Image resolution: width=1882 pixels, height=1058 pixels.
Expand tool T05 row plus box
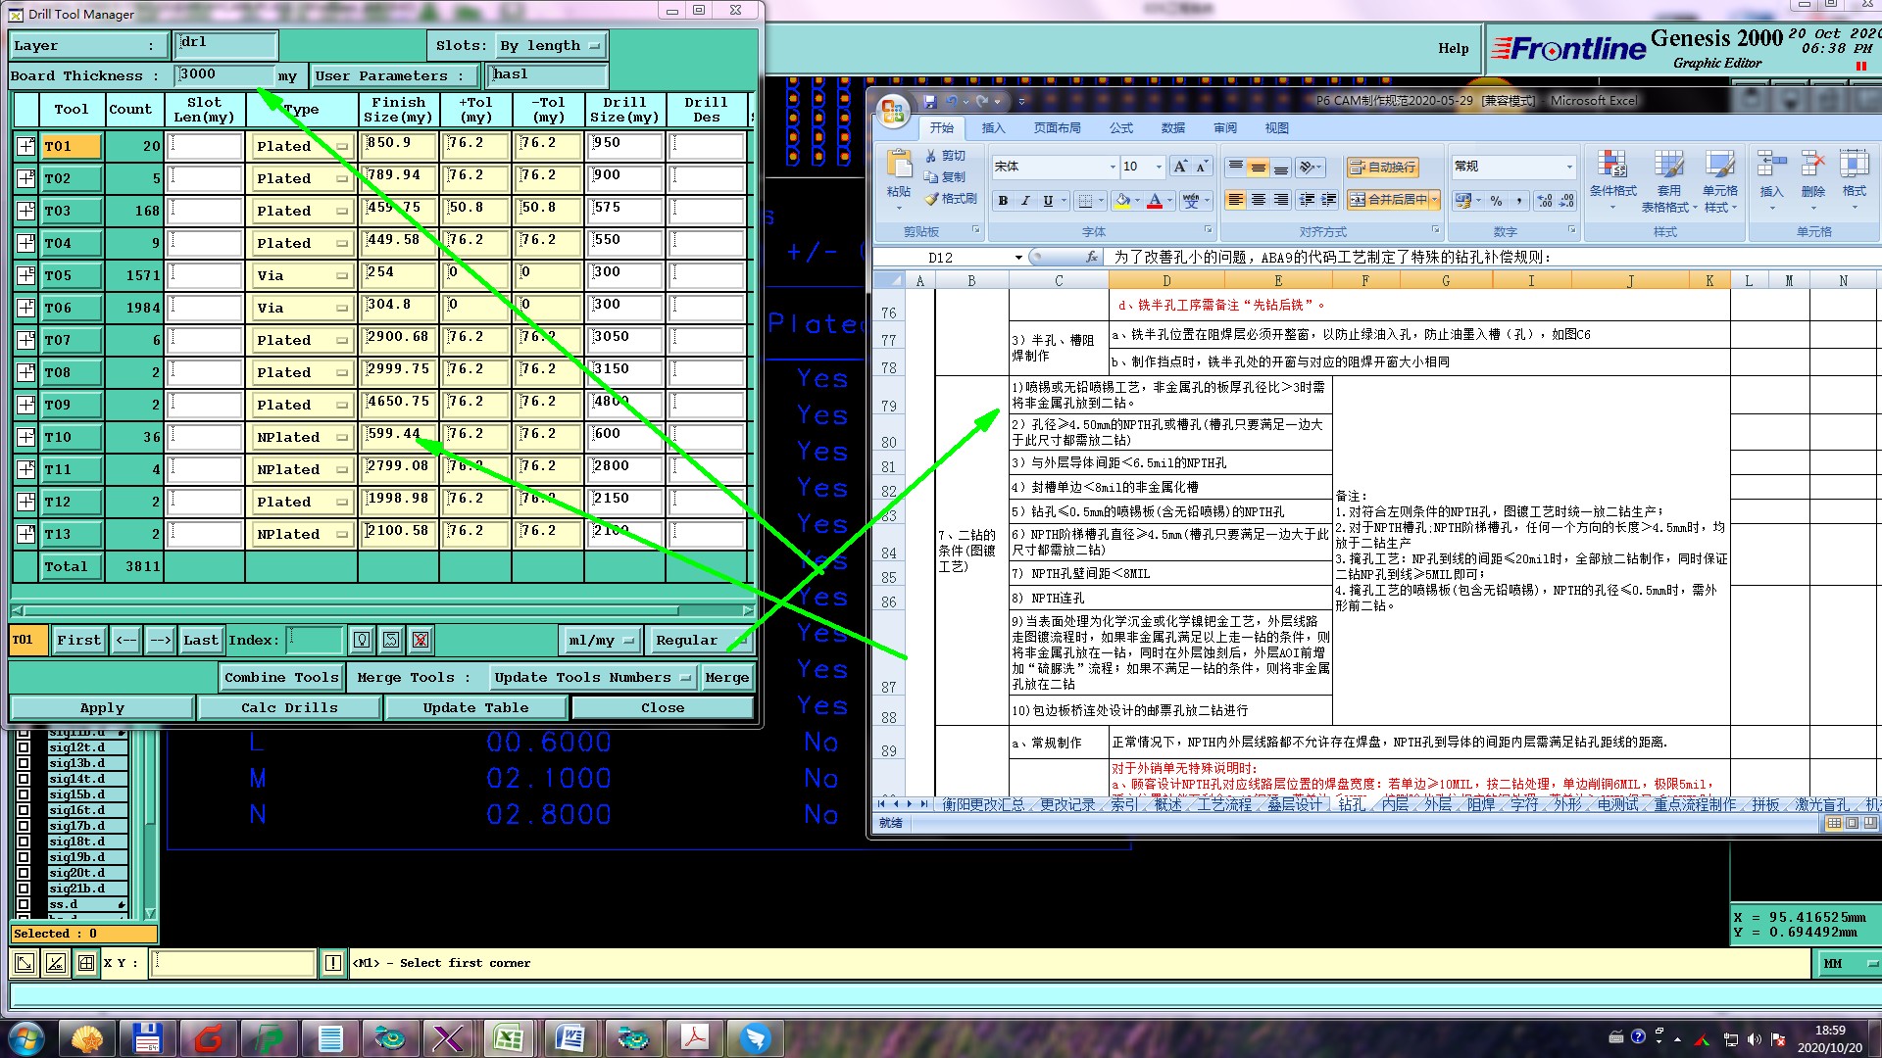(x=25, y=275)
